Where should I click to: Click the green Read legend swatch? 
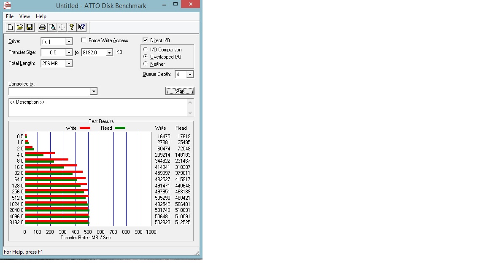(120, 128)
